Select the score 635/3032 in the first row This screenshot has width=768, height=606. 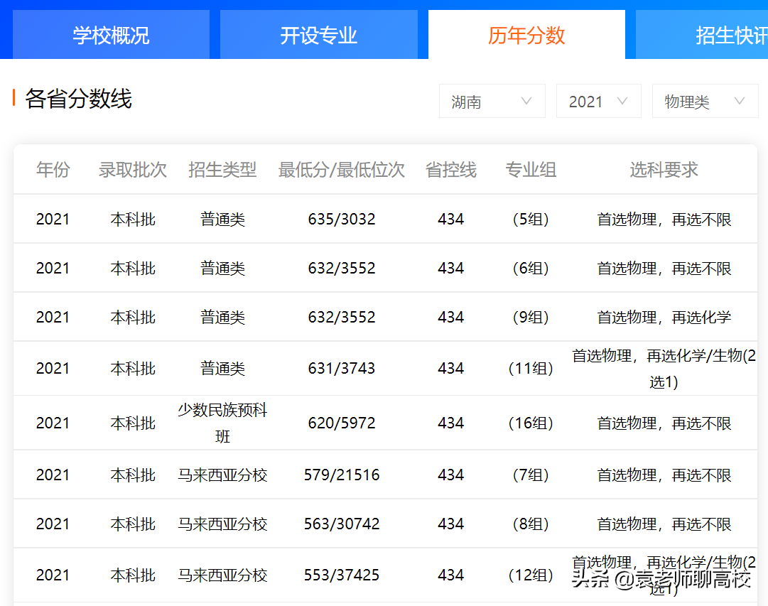(x=341, y=219)
